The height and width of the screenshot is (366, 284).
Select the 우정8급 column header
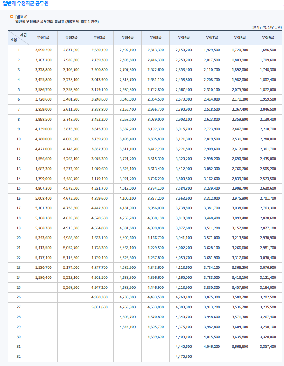pyautogui.click(x=240, y=37)
